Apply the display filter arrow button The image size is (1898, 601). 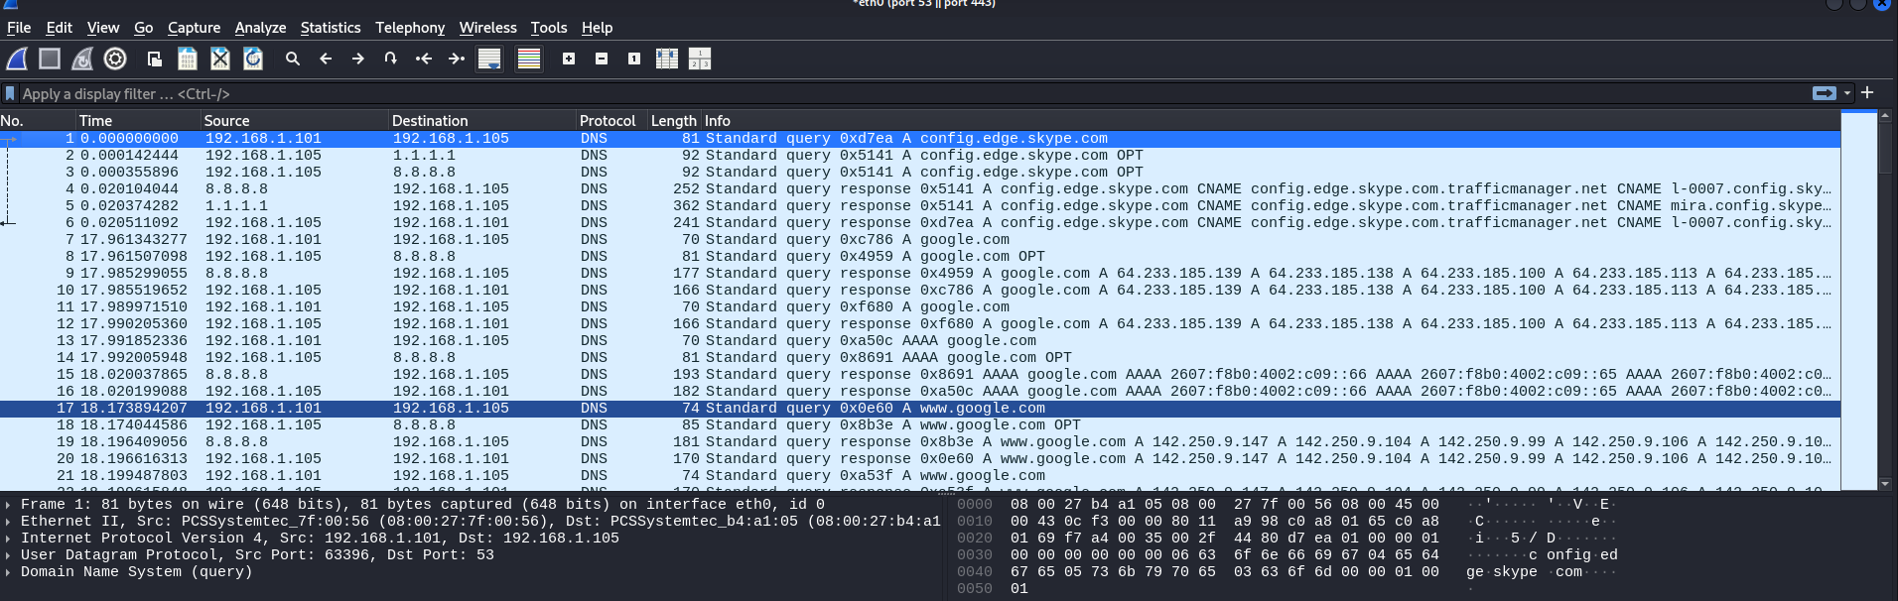[x=1825, y=93]
